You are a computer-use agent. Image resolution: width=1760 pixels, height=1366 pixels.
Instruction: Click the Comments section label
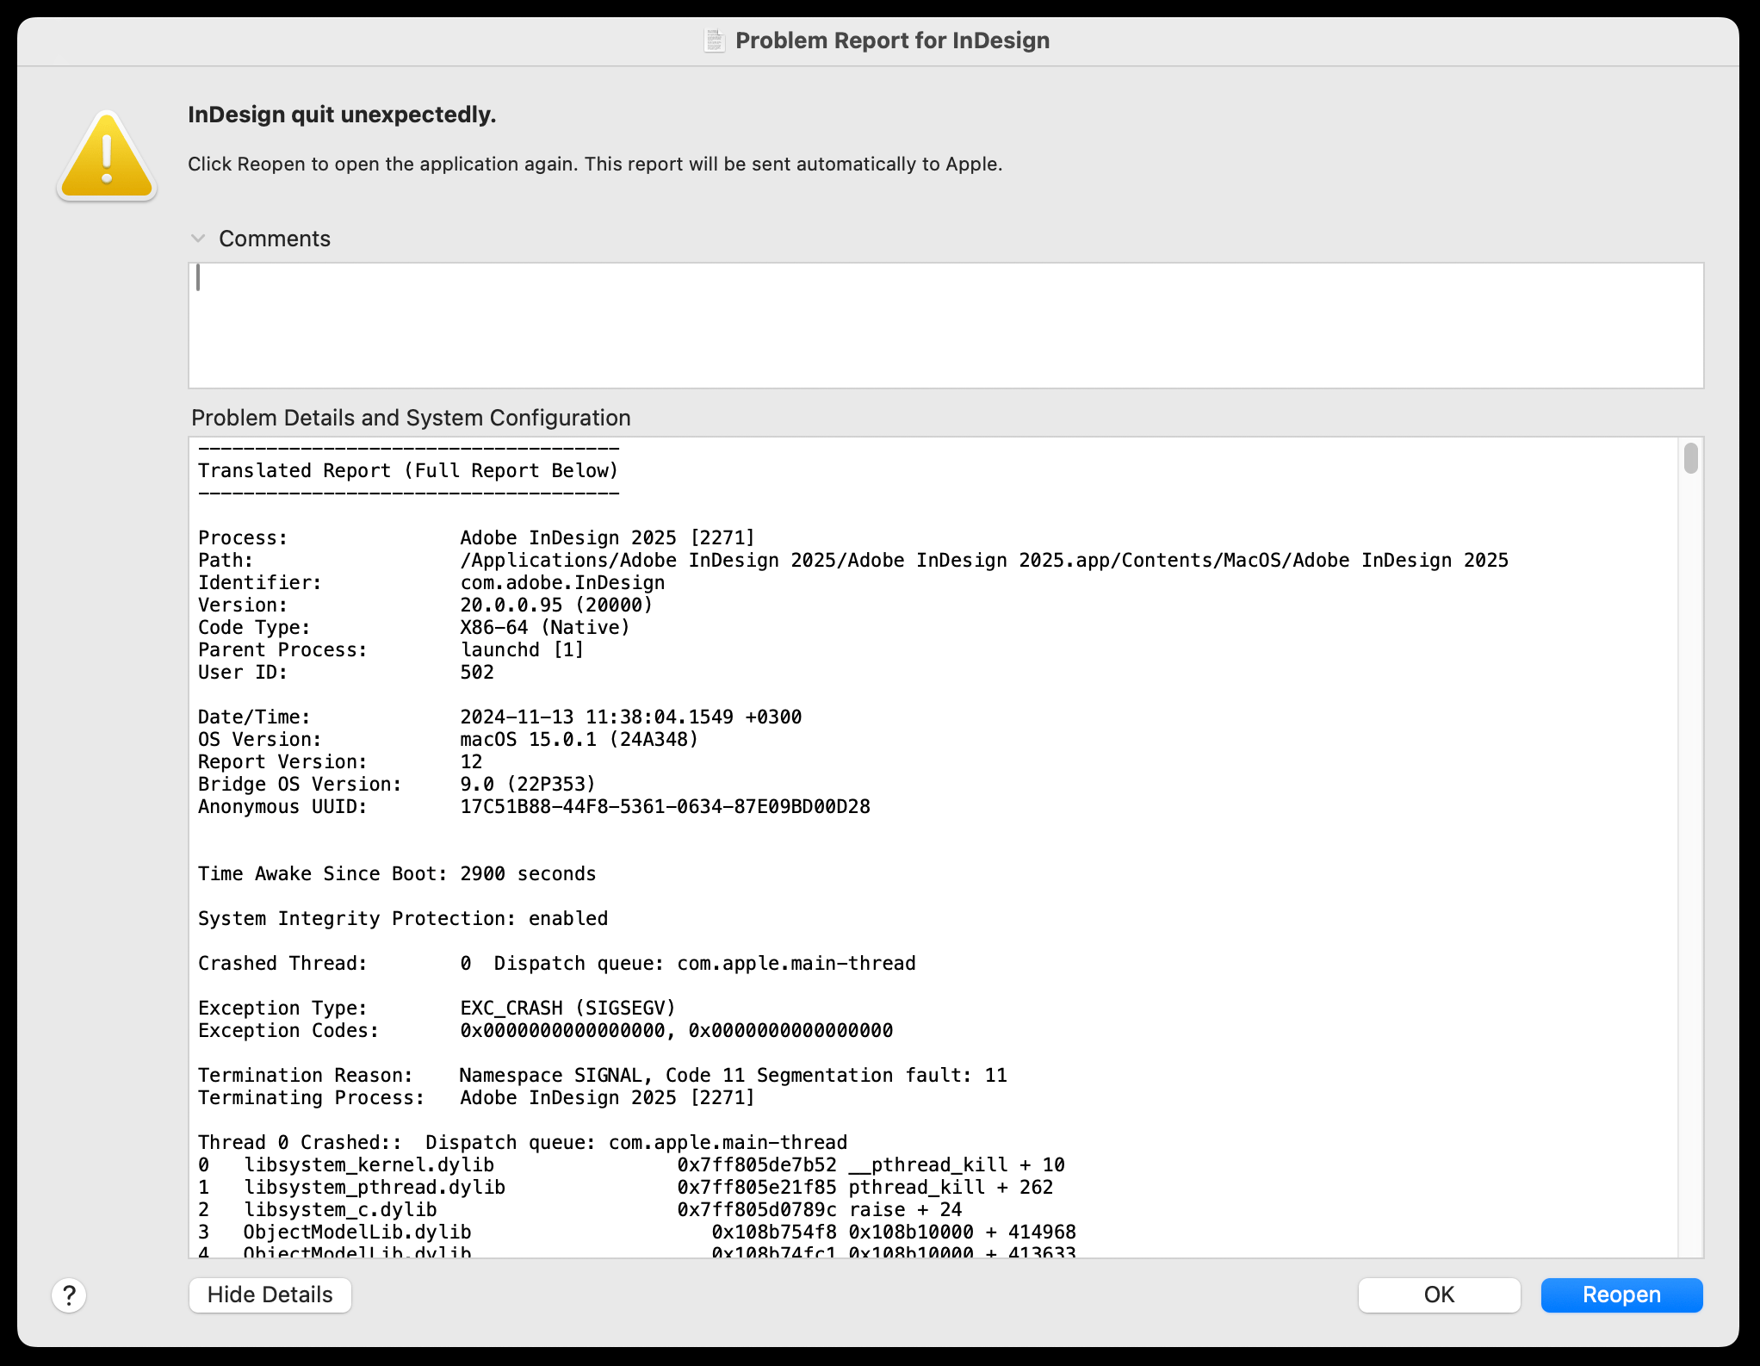point(275,239)
